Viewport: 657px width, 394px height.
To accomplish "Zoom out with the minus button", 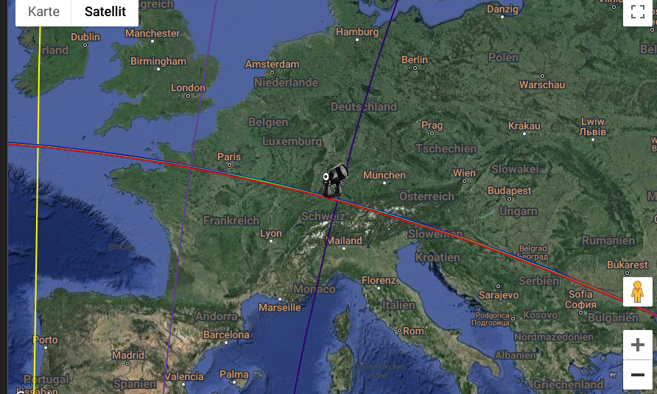I will (637, 375).
